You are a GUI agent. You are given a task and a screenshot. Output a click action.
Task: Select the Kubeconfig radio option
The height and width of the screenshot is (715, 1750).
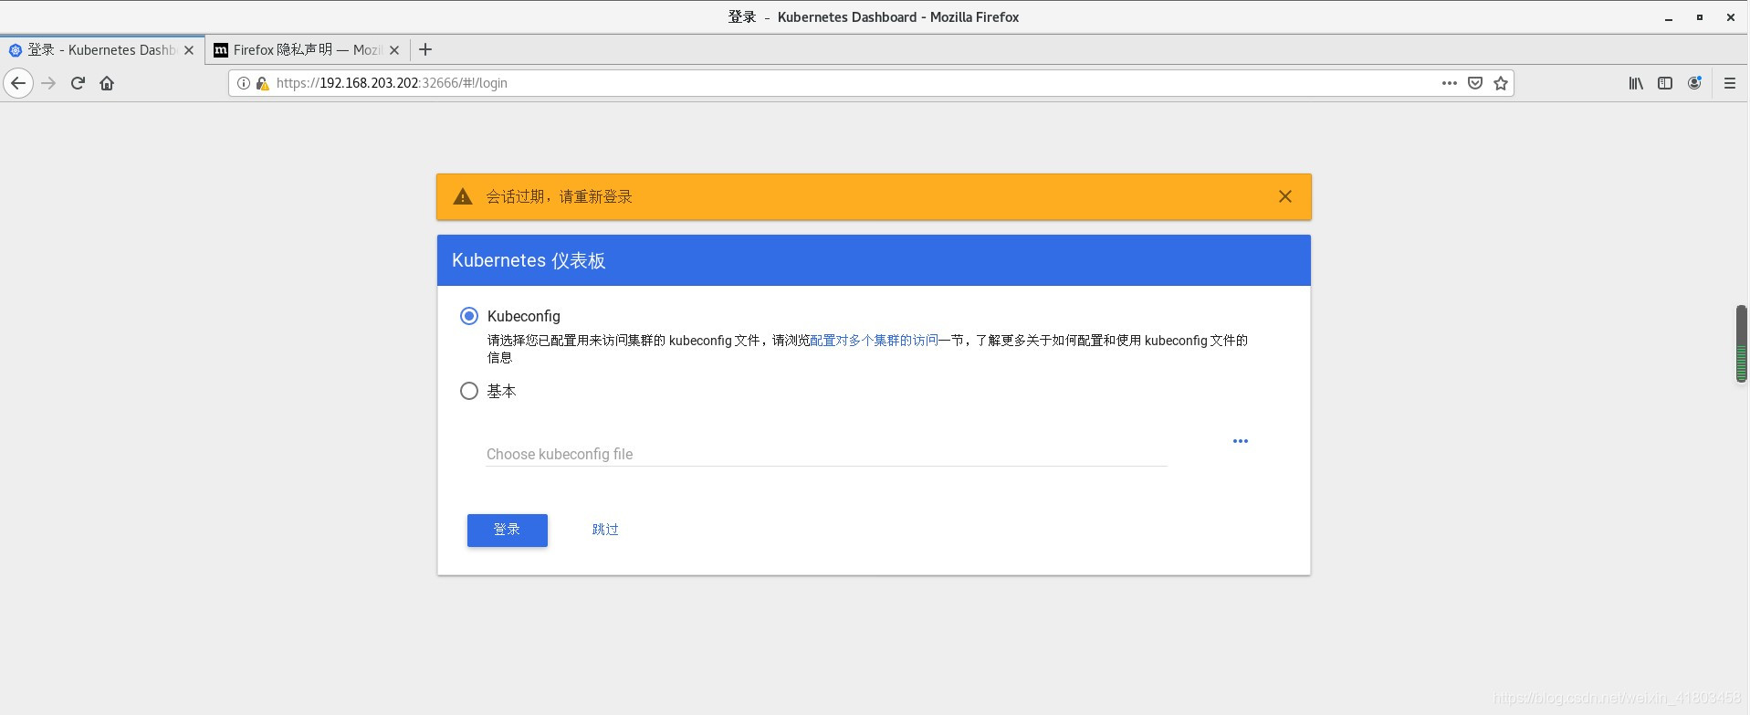pyautogui.click(x=469, y=316)
